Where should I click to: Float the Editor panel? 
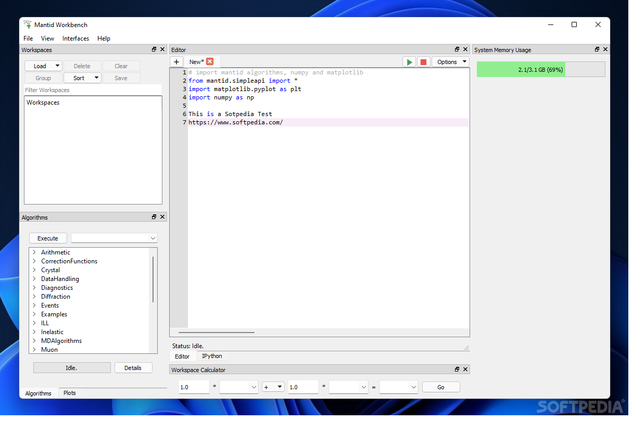click(457, 49)
